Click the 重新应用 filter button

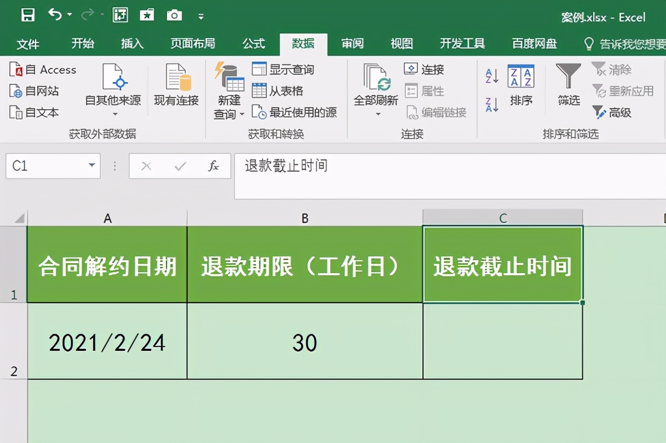click(623, 91)
